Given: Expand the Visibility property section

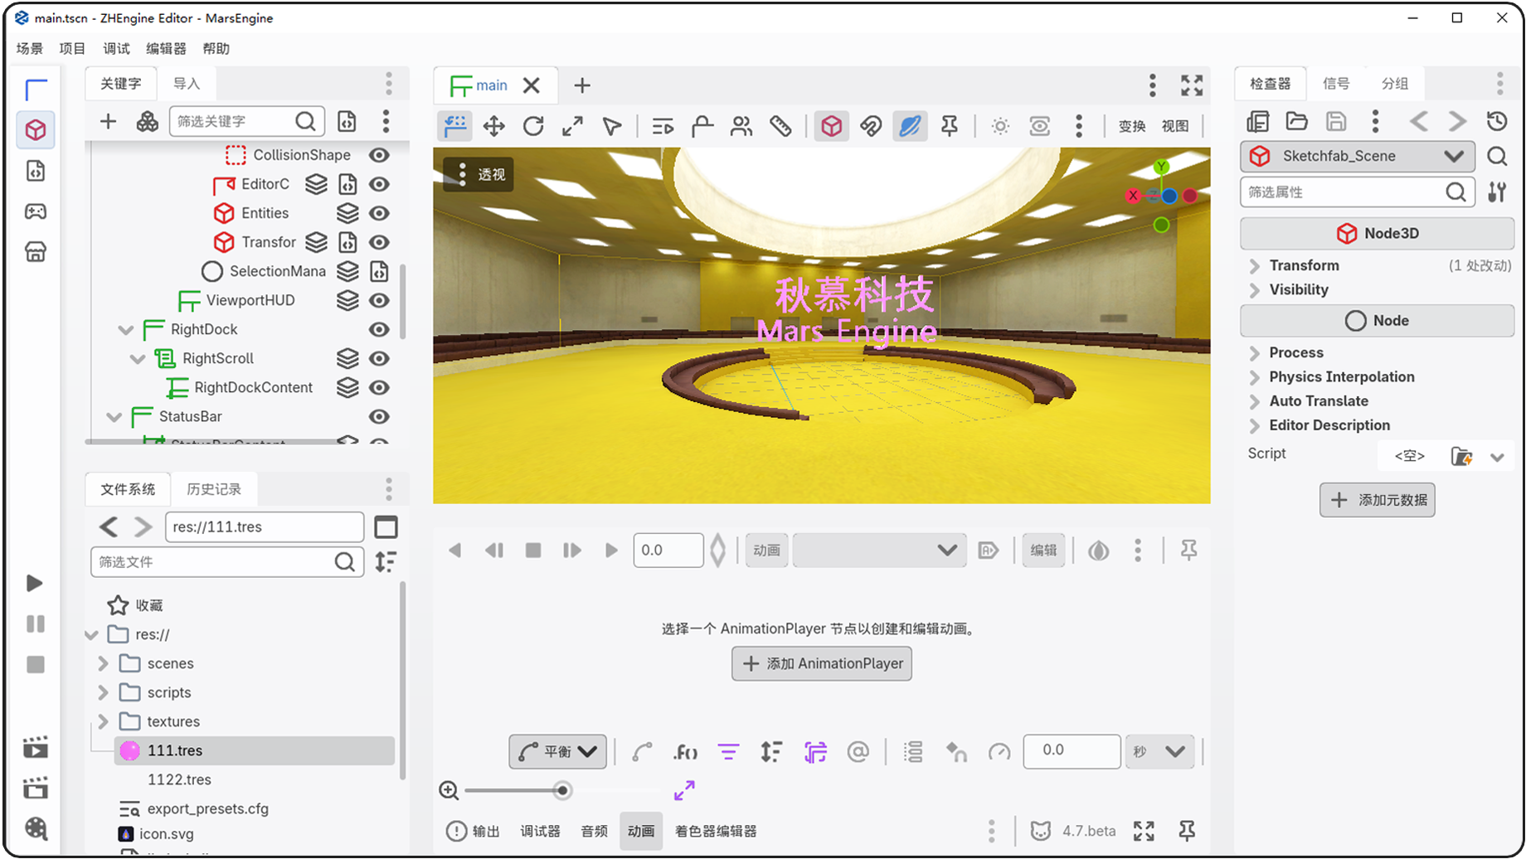Looking at the screenshot, I should tap(1255, 290).
